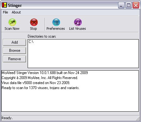Open the File menu
This screenshot has width=141, height=122.
5,12
